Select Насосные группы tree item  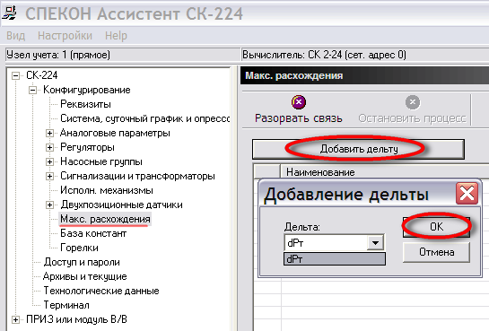point(101,161)
